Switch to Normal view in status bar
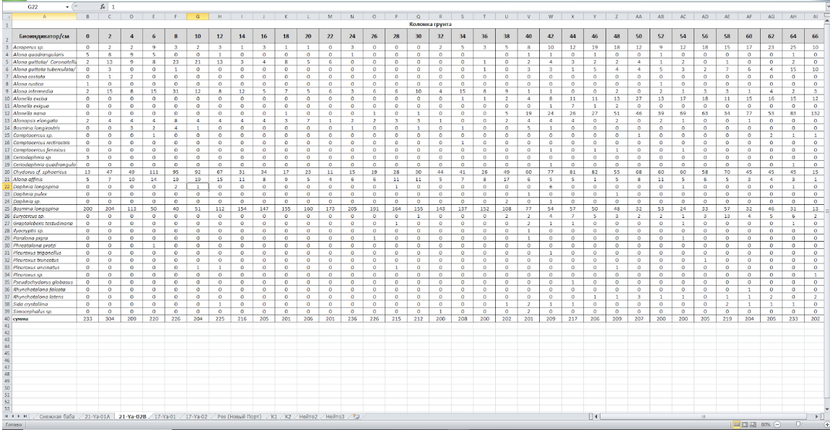The height and width of the screenshot is (430, 830). (735, 425)
